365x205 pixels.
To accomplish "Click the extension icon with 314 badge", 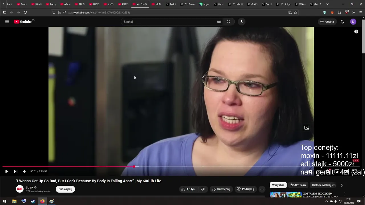I will [347, 12].
